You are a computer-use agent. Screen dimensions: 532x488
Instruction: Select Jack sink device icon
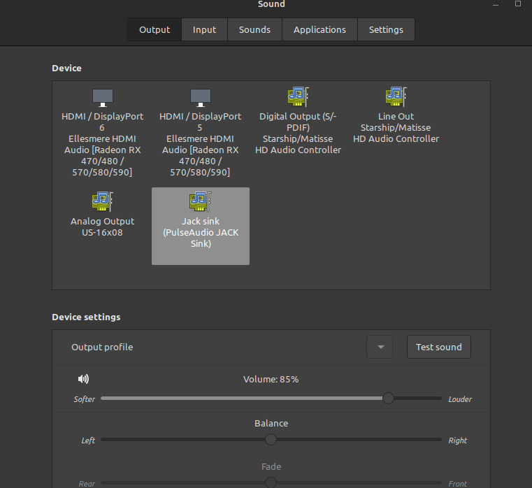[201, 201]
